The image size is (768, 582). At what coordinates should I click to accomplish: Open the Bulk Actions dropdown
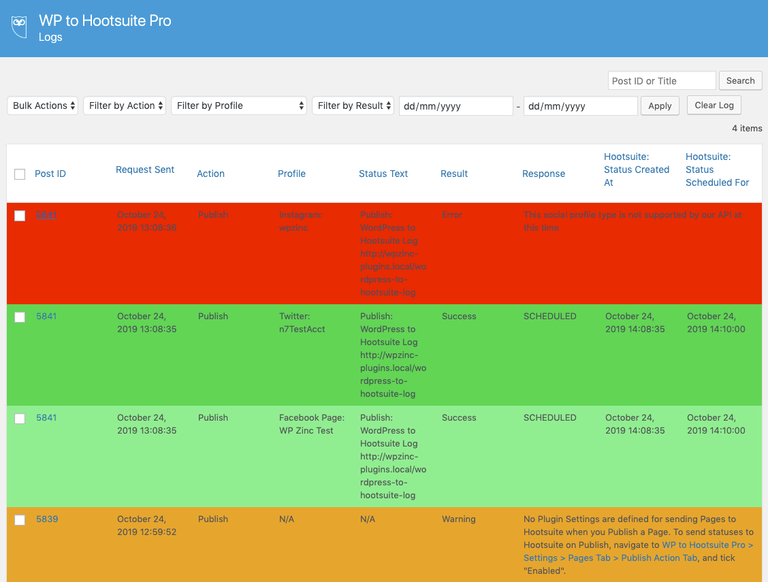click(42, 106)
